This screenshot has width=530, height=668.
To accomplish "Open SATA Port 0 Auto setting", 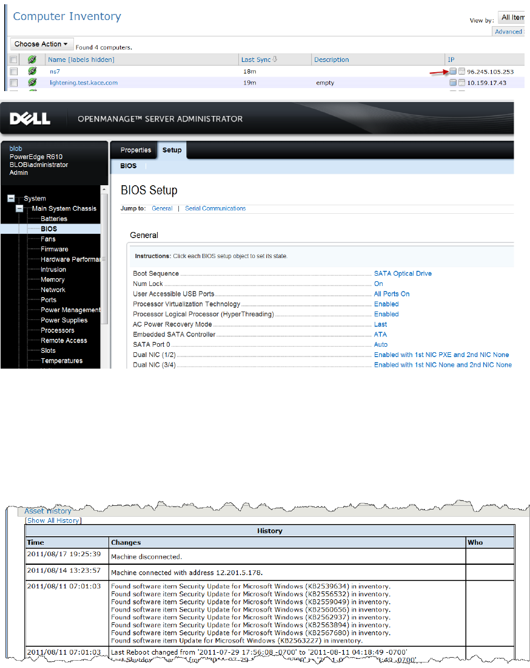I will [381, 345].
